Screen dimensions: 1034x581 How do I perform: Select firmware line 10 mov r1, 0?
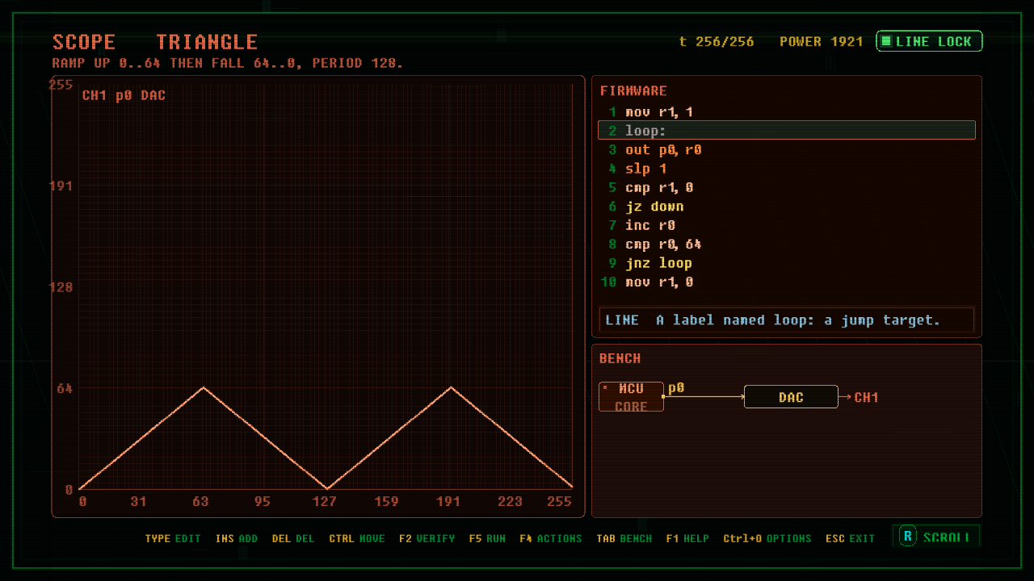coord(787,282)
